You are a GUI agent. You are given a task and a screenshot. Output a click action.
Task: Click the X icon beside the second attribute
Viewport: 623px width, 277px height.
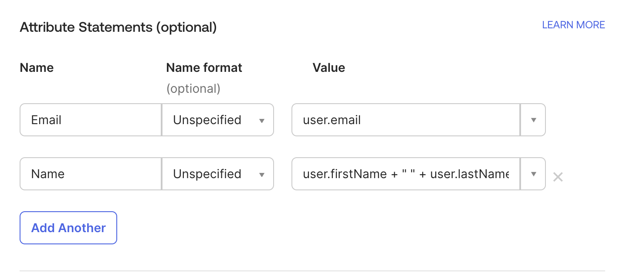tap(558, 176)
